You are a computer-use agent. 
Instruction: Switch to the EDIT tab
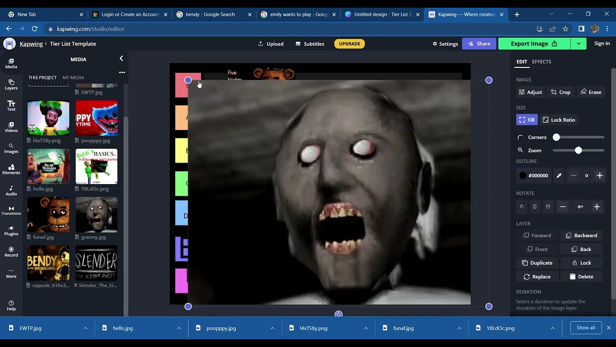(x=522, y=62)
